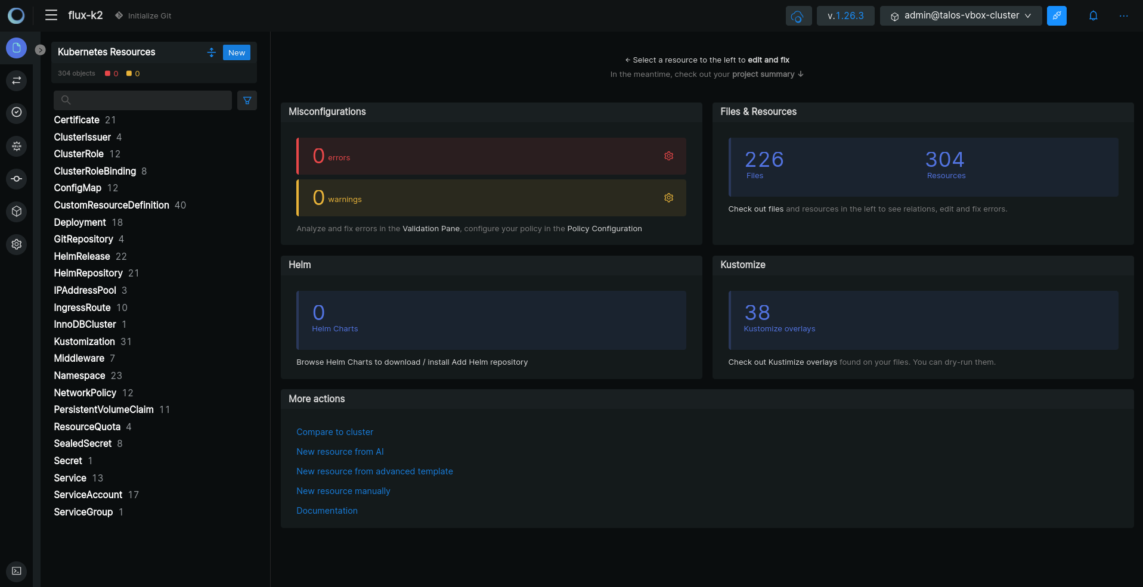Click the Monokle logo icon

click(16, 15)
